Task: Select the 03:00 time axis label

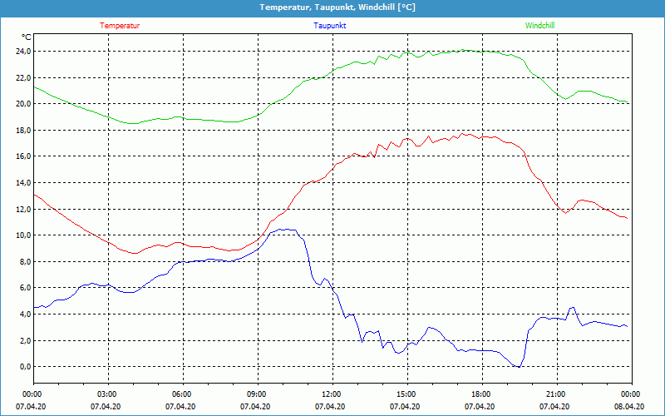Action: 106,394
